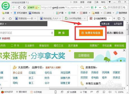Open the 工具 menu
The image size is (129, 94).
(x=96, y=2)
